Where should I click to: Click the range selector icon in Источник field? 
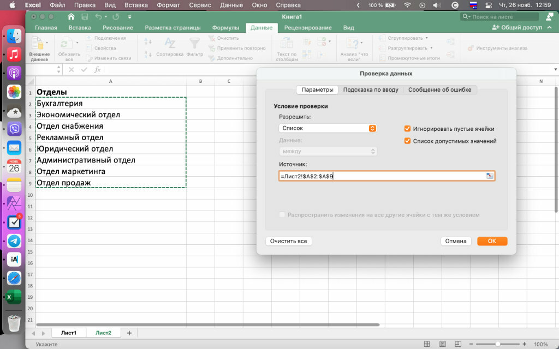click(x=490, y=176)
